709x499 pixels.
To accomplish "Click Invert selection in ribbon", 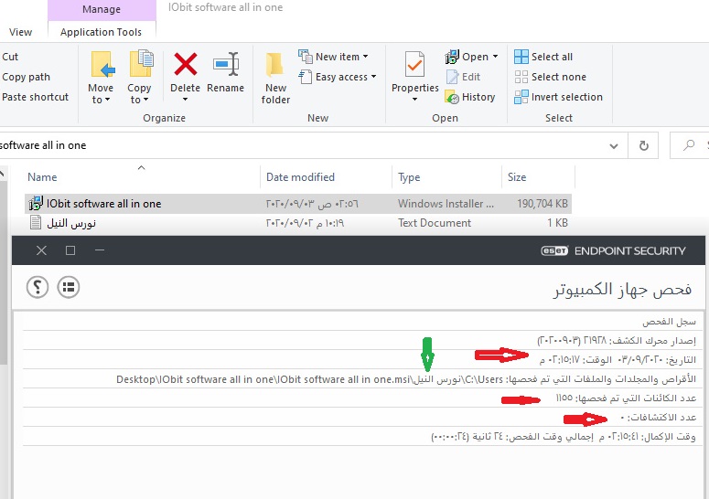I will pyautogui.click(x=558, y=97).
